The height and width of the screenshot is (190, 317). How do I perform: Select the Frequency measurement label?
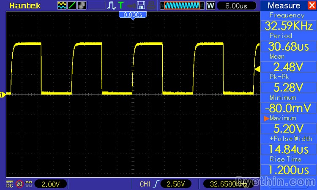287,15
